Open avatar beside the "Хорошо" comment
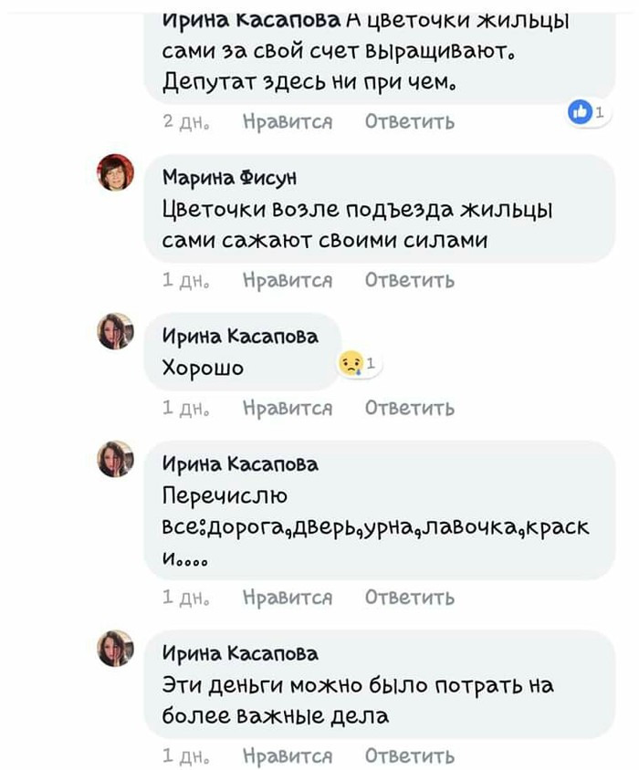The image size is (639, 770). pyautogui.click(x=116, y=331)
